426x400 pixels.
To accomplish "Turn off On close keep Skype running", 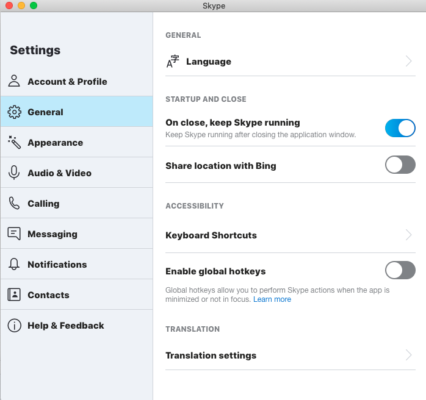I will point(400,128).
